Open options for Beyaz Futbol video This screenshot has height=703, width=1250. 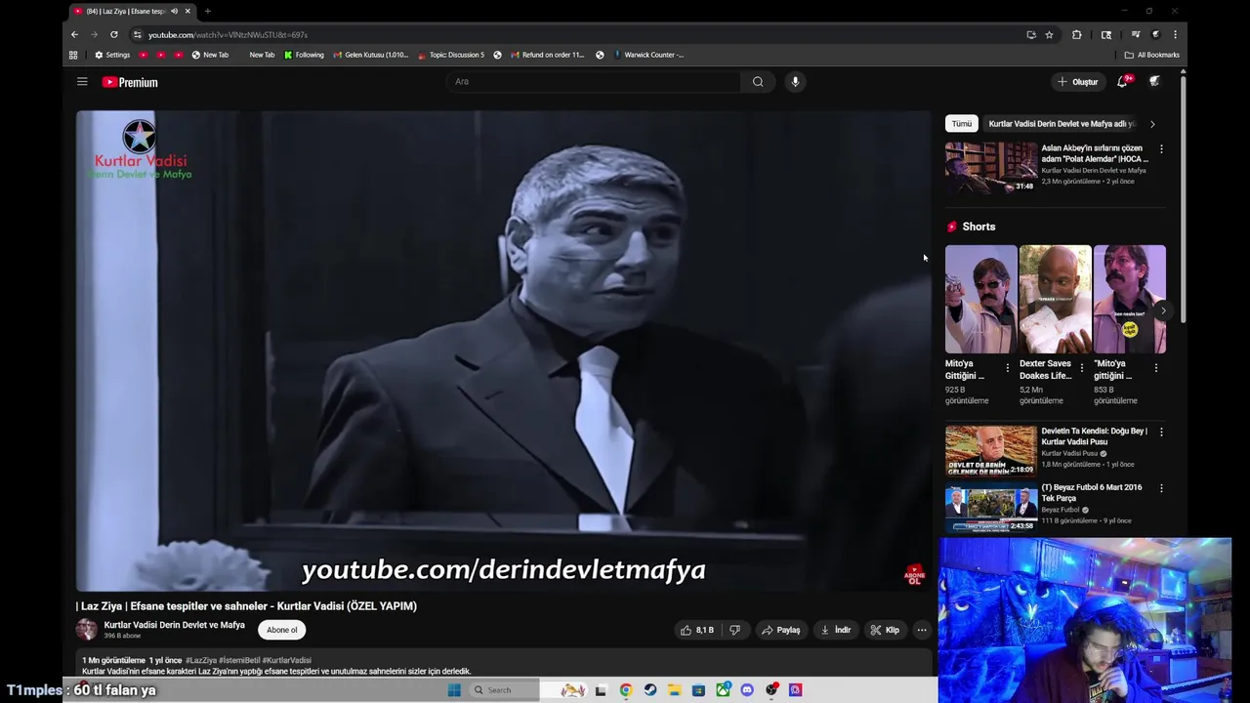click(x=1161, y=488)
